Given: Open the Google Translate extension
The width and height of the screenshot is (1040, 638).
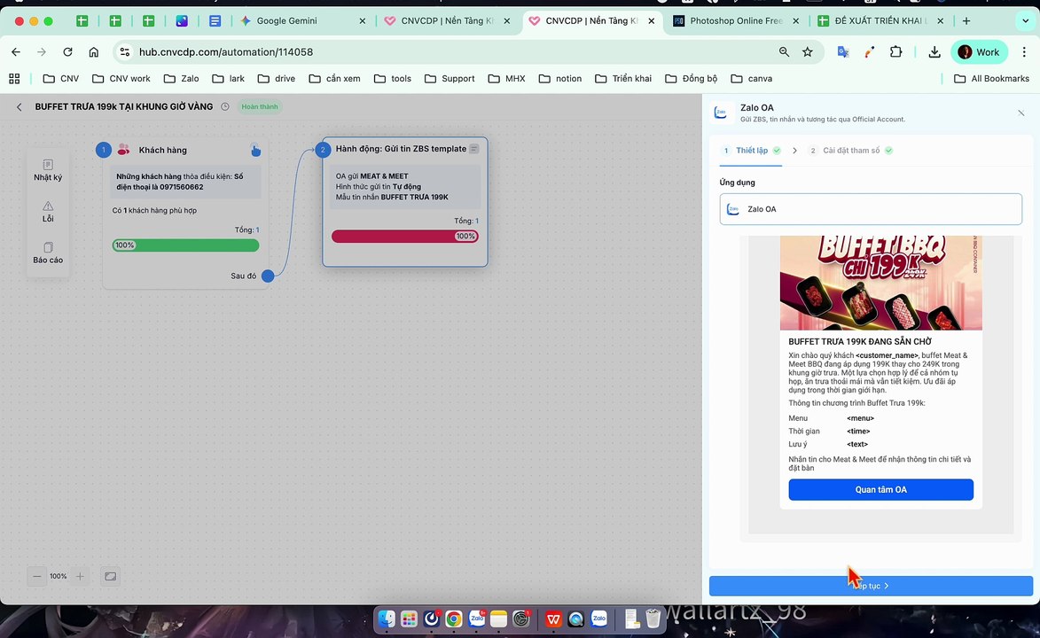Looking at the screenshot, I should pyautogui.click(x=843, y=51).
